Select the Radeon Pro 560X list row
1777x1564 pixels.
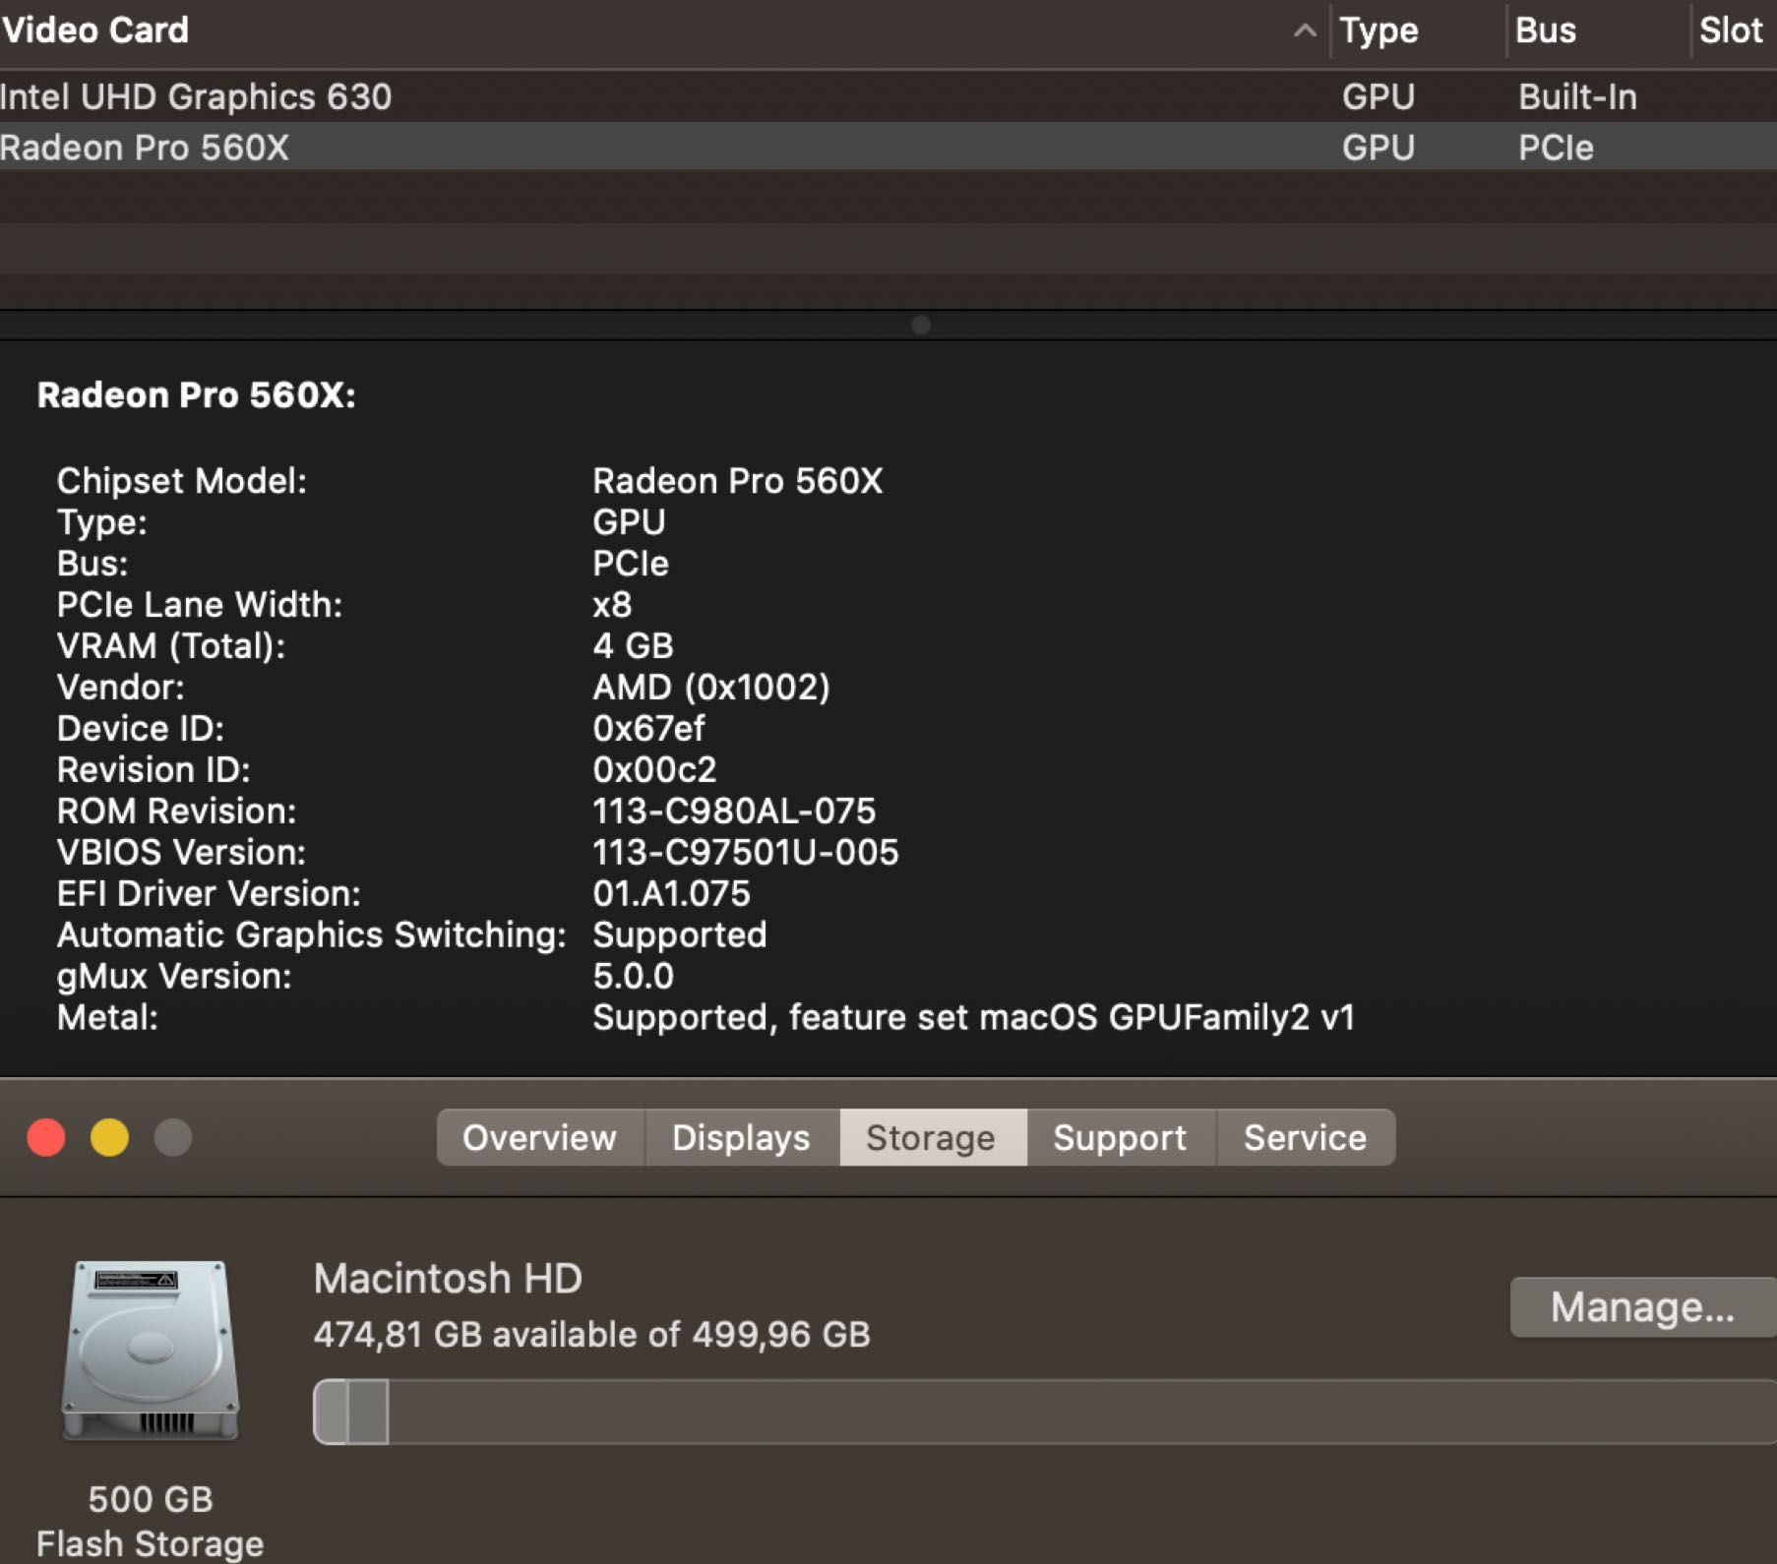[888, 148]
